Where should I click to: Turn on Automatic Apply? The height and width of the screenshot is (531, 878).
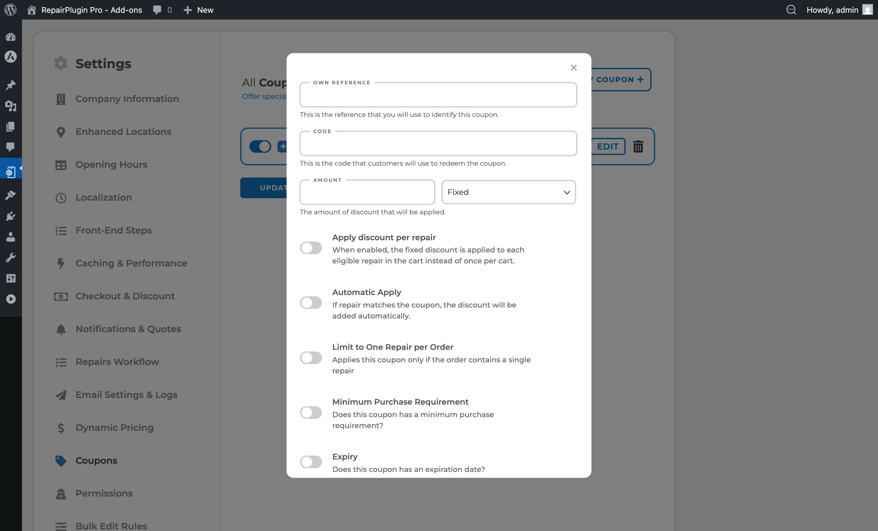pos(310,303)
